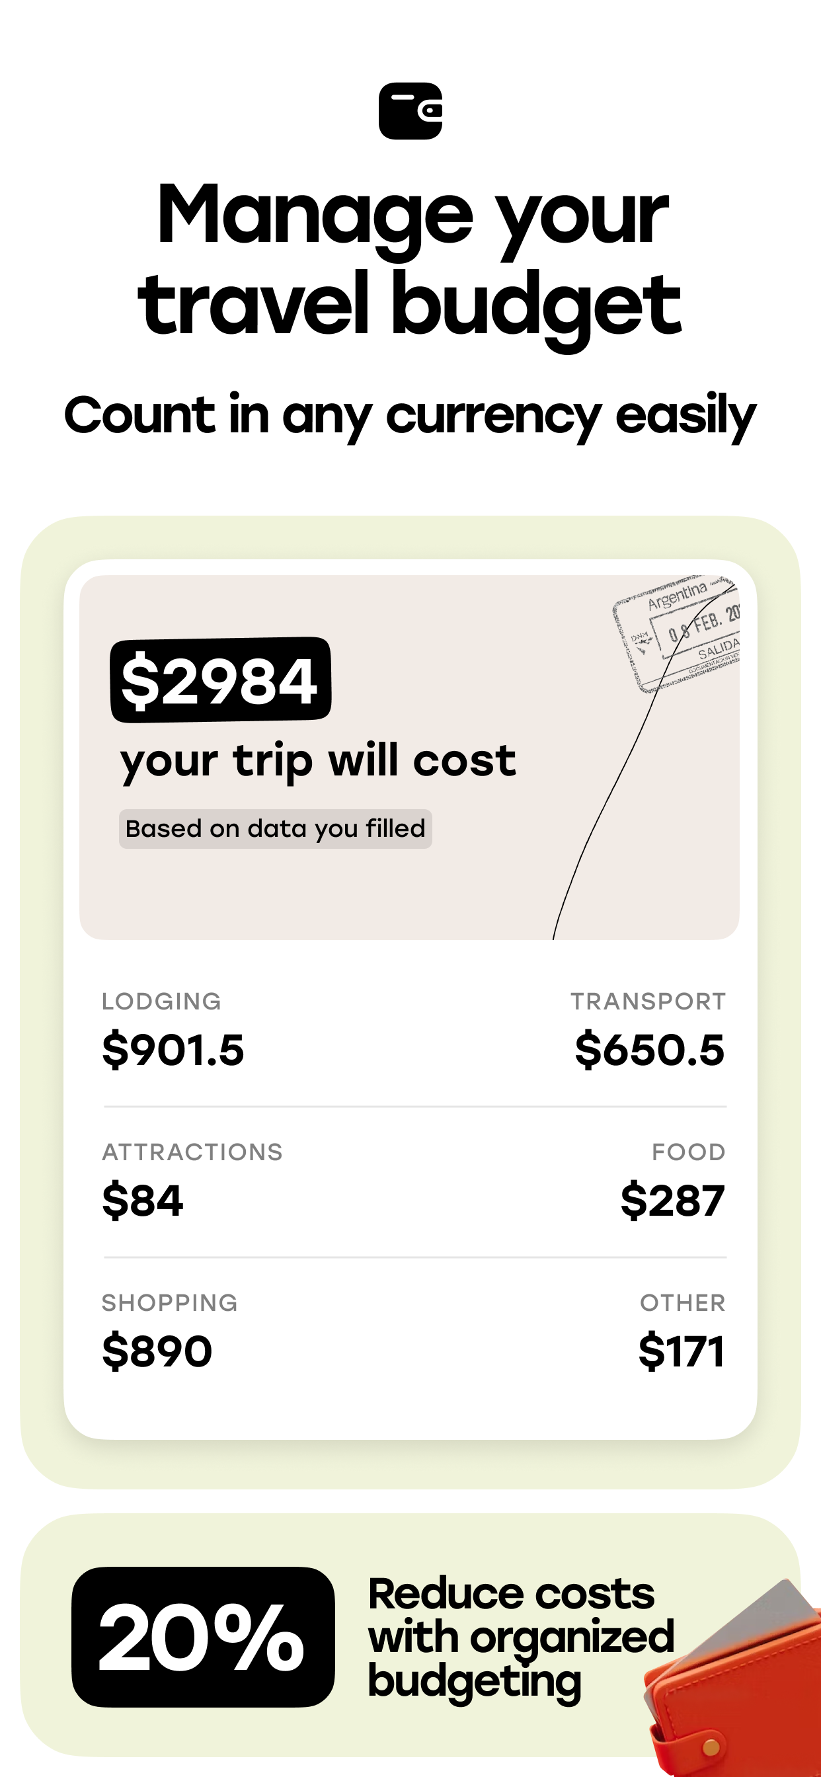Open the Shopping $890 entry
This screenshot has height=1777, width=821.
[170, 1331]
